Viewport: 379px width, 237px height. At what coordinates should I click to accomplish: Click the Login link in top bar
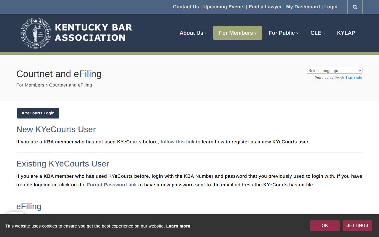point(331,7)
